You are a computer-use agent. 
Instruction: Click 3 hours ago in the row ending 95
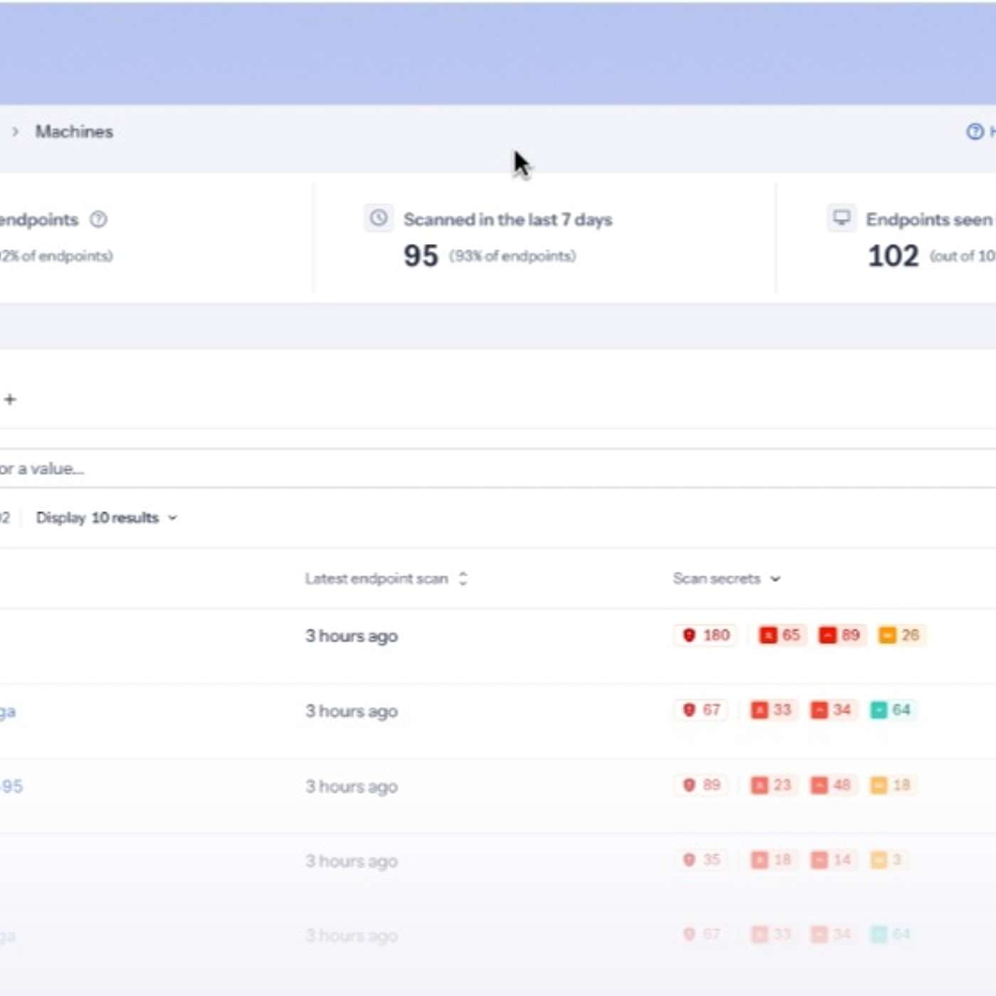pyautogui.click(x=351, y=787)
